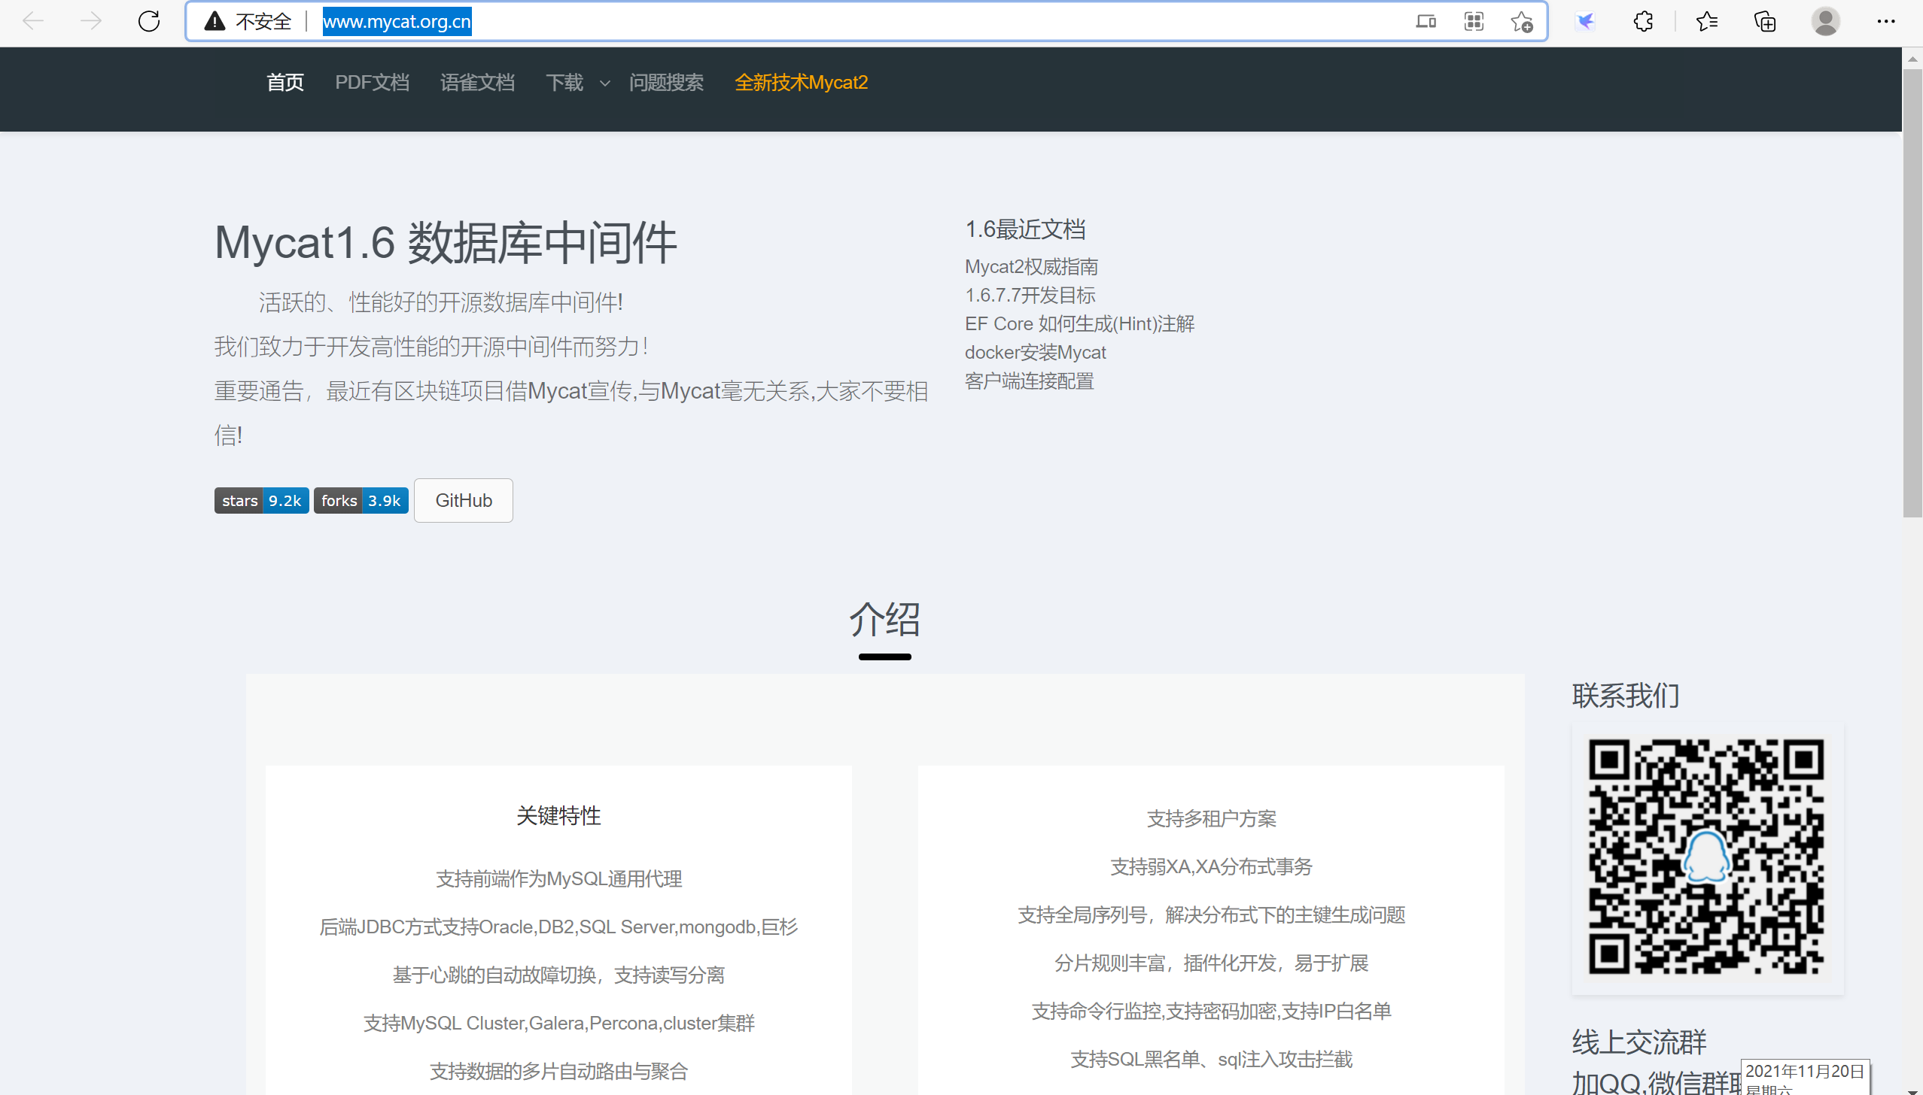Expand the 下载 dropdown chevron

(604, 83)
